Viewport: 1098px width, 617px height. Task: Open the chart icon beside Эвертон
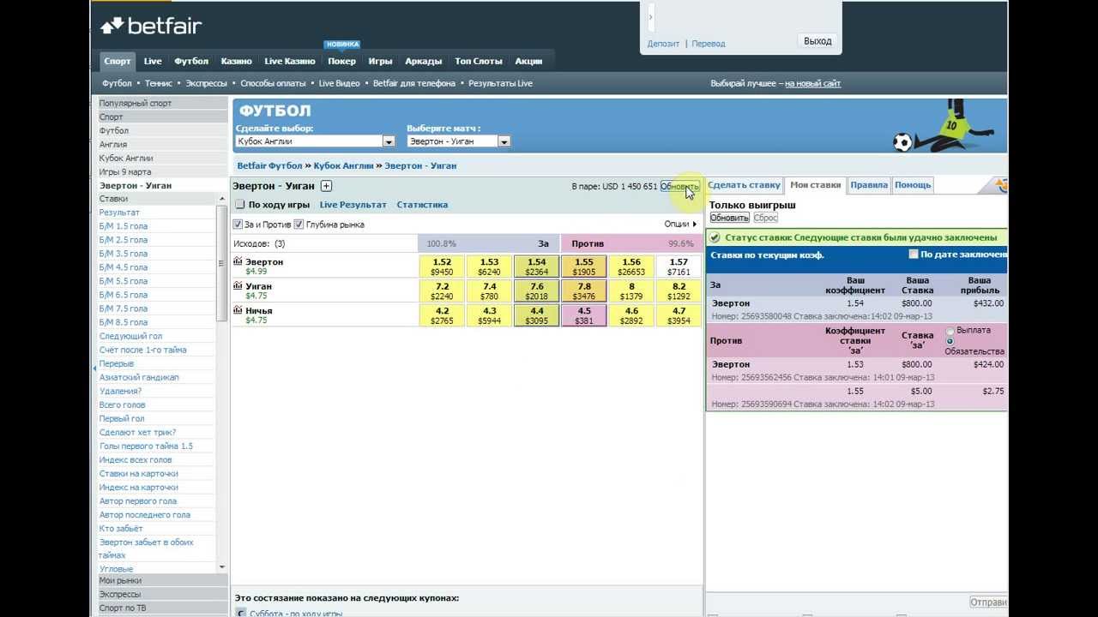pyautogui.click(x=238, y=261)
